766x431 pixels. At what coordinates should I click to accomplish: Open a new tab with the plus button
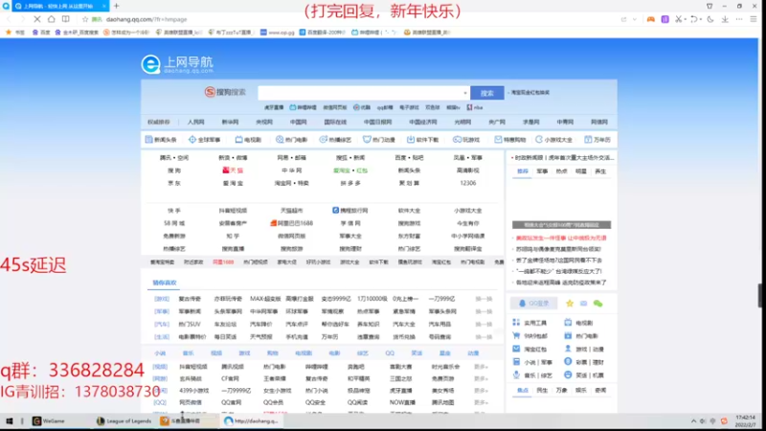coord(116,6)
